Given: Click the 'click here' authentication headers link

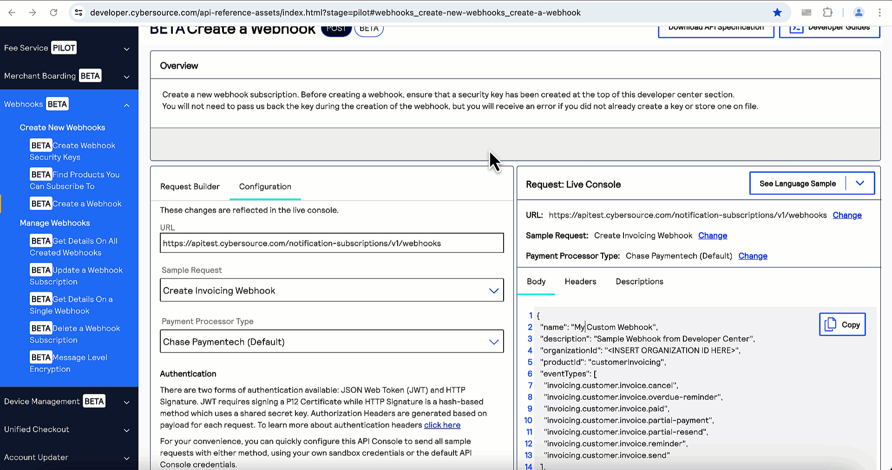Looking at the screenshot, I should (x=442, y=425).
